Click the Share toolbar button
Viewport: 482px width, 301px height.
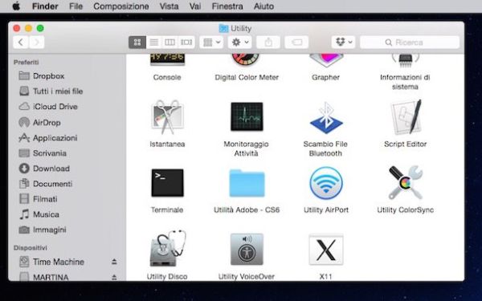click(x=268, y=42)
